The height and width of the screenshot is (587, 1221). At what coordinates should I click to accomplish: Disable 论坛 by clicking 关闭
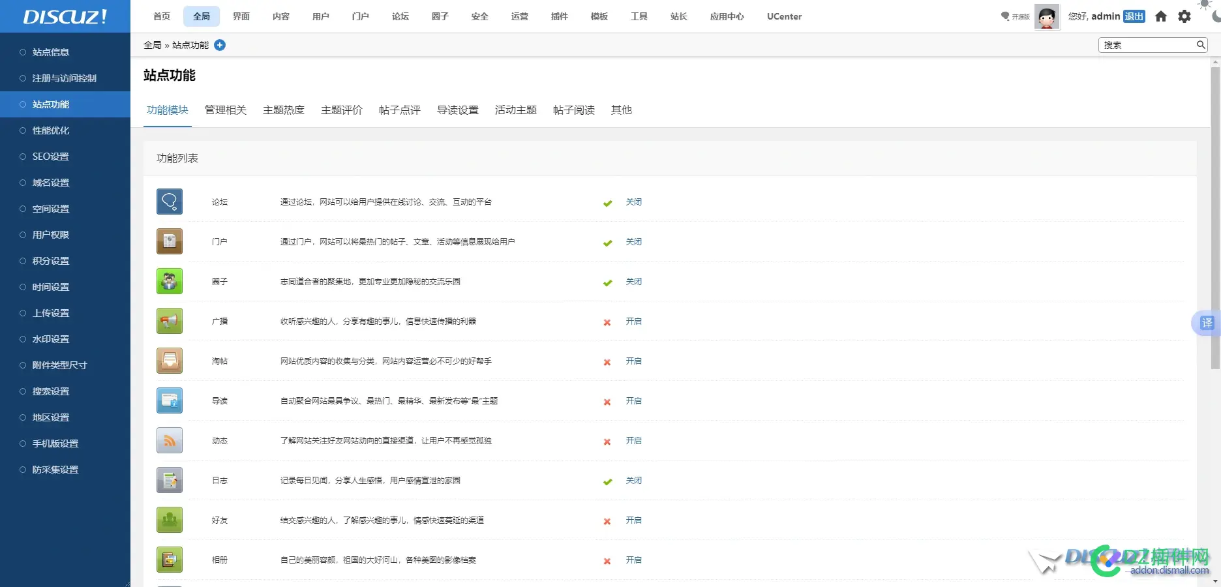point(634,202)
